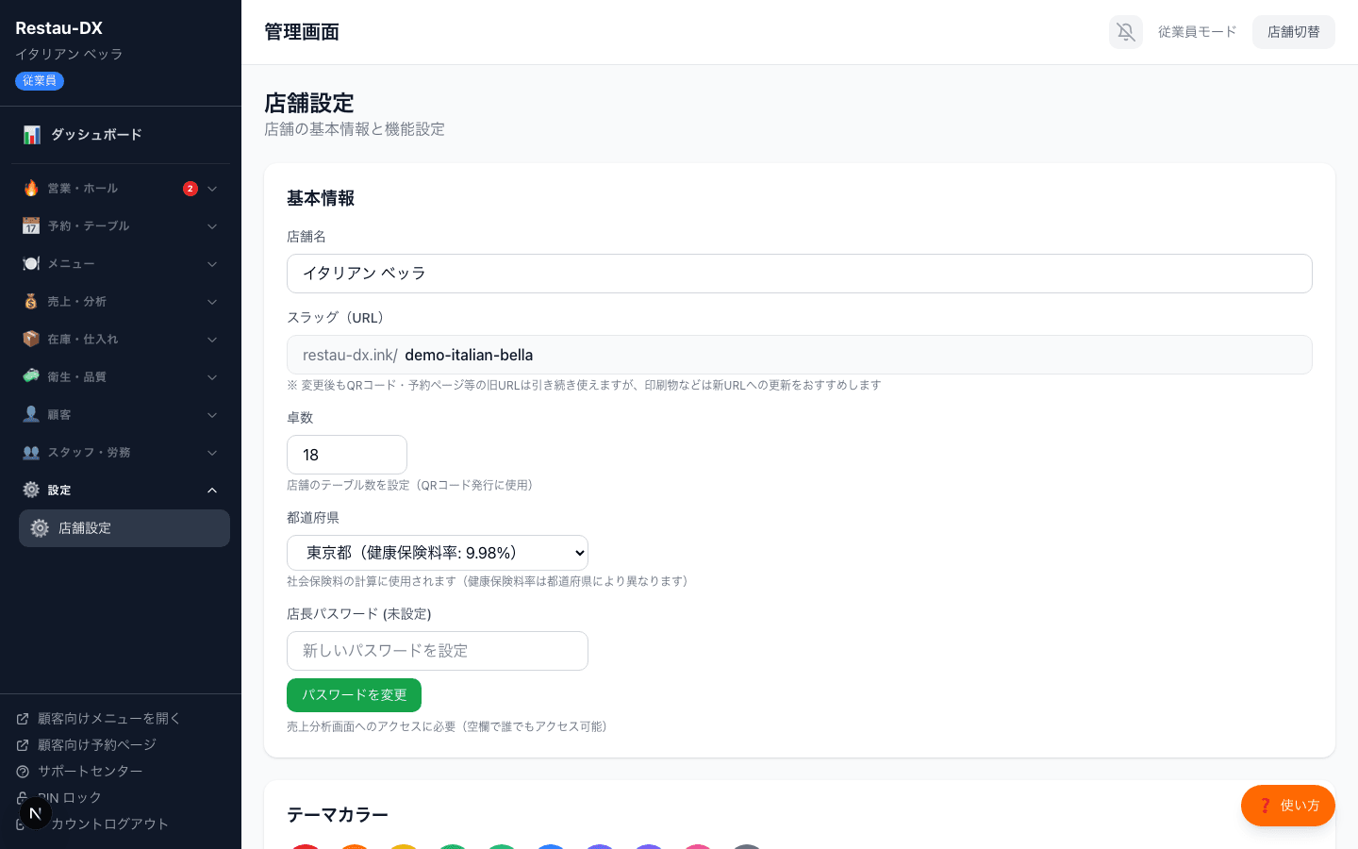Image resolution: width=1358 pixels, height=849 pixels.
Task: Toggle 従業員モード in the header
Action: click(x=1197, y=32)
